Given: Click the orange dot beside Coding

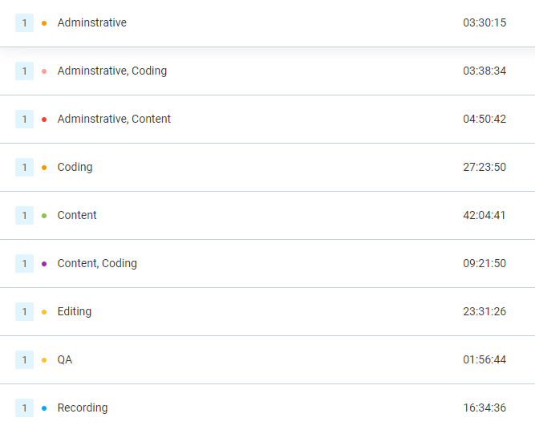Looking at the screenshot, I should 44,168.
